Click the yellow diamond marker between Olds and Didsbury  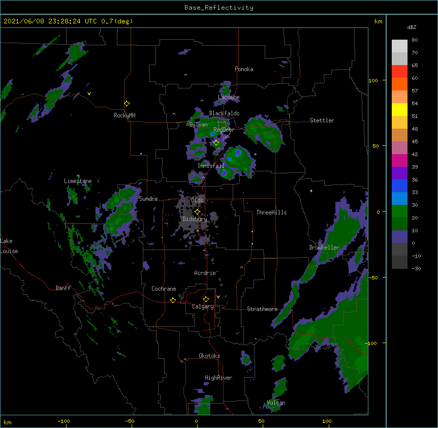click(x=198, y=212)
